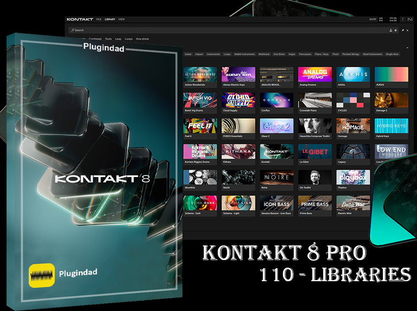Select the Tools tab

(x=108, y=39)
